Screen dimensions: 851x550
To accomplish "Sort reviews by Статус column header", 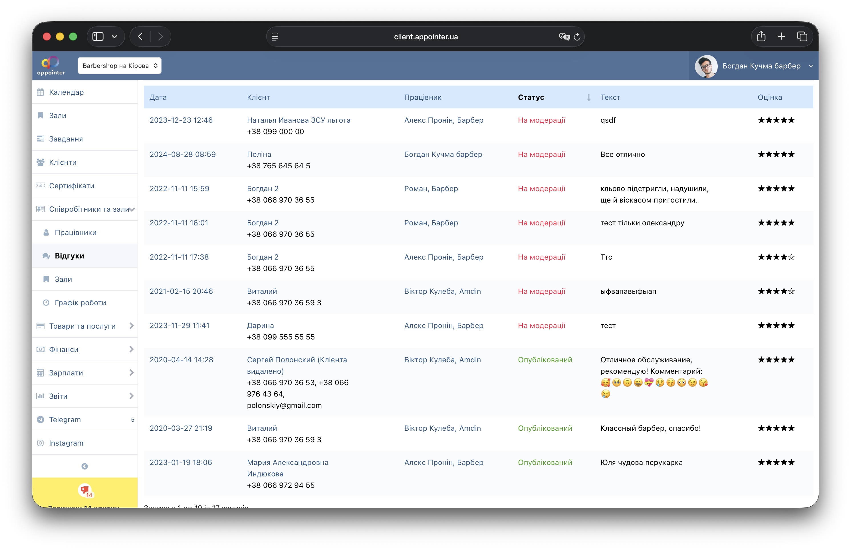I will tap(531, 97).
